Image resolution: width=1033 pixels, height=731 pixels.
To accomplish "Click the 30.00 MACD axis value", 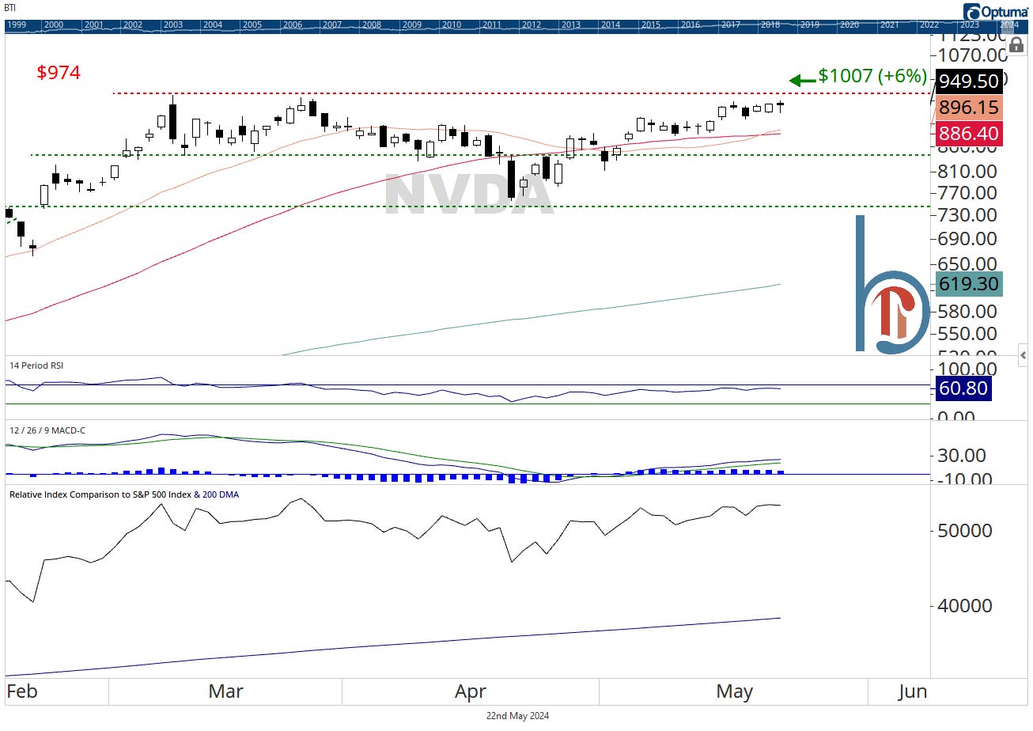I will click(x=961, y=456).
